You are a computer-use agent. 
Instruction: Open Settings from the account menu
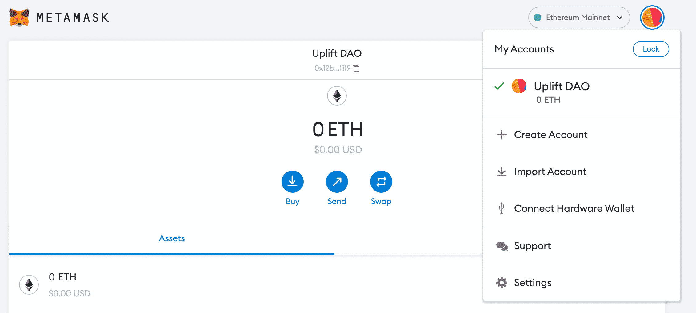[582, 283]
